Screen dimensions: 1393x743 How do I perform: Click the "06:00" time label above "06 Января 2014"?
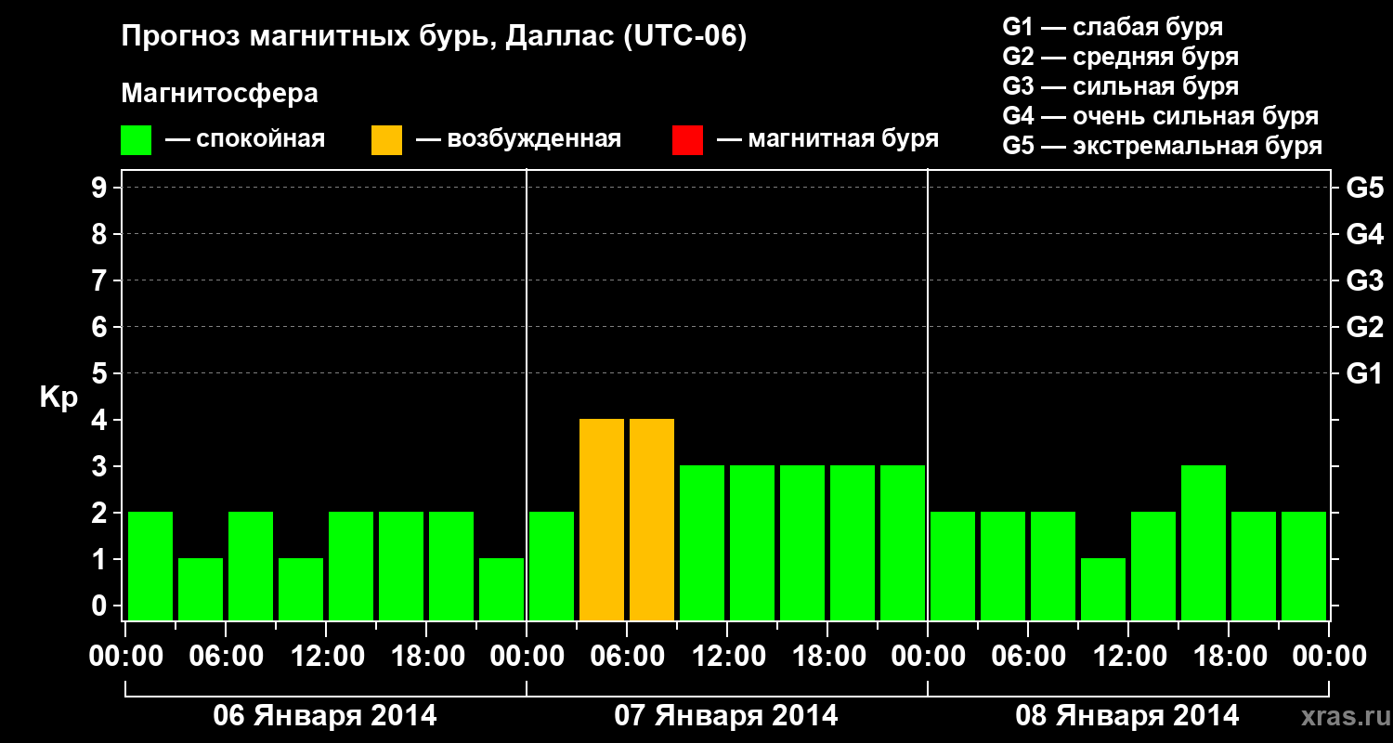[226, 656]
